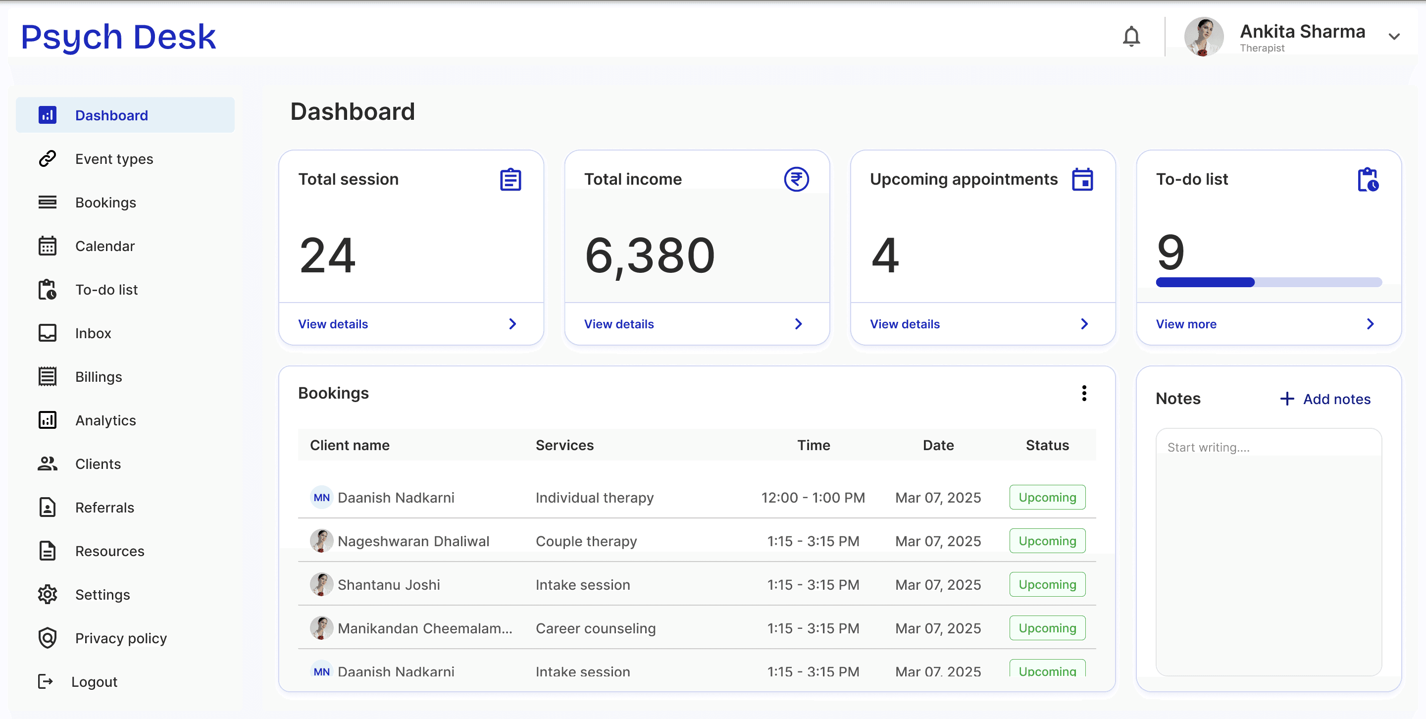The width and height of the screenshot is (1426, 719).
Task: Click the To-do list card clock-clipboard icon
Action: [1368, 179]
